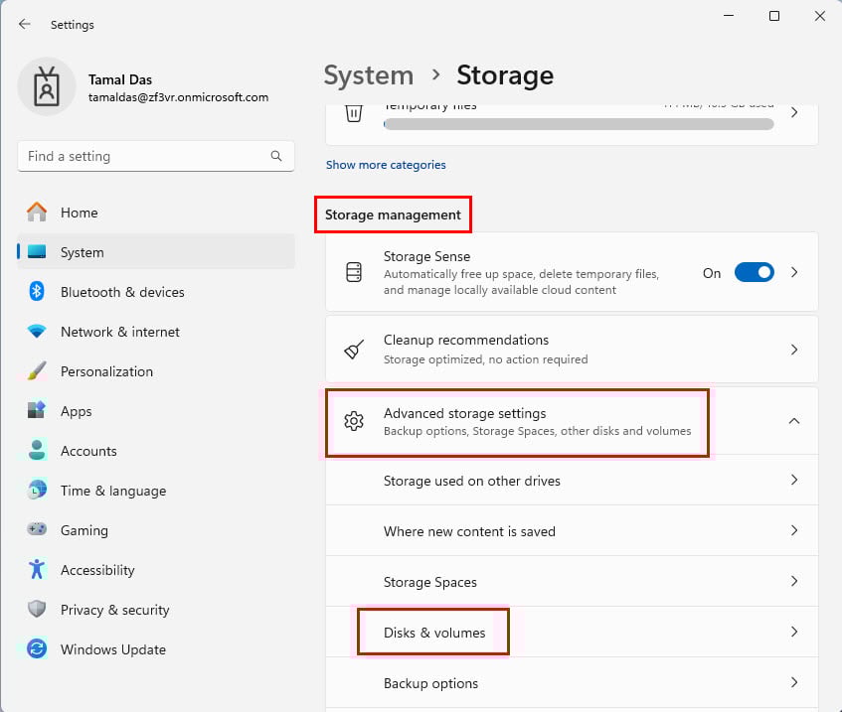Click the Accessibility figure icon
Image resolution: width=842 pixels, height=712 pixels.
click(37, 570)
